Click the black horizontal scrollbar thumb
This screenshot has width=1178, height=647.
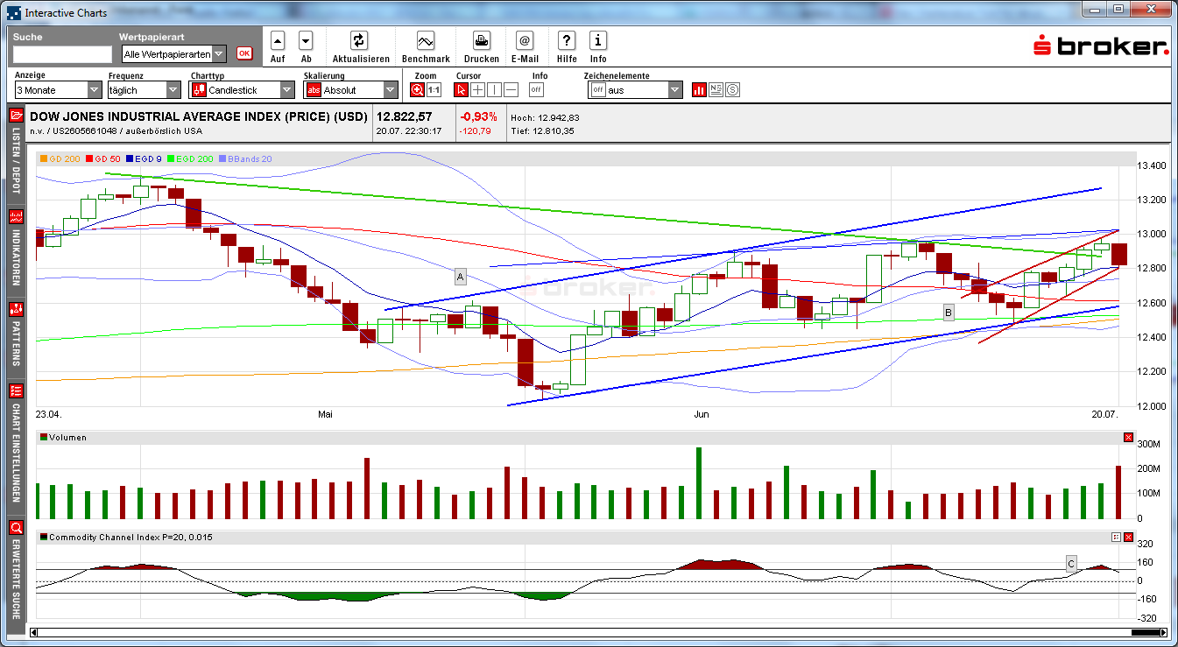tap(1145, 632)
